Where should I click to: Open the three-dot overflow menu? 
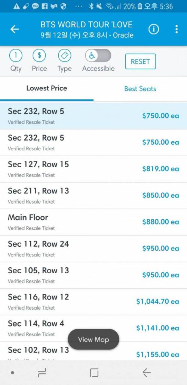[x=177, y=29]
